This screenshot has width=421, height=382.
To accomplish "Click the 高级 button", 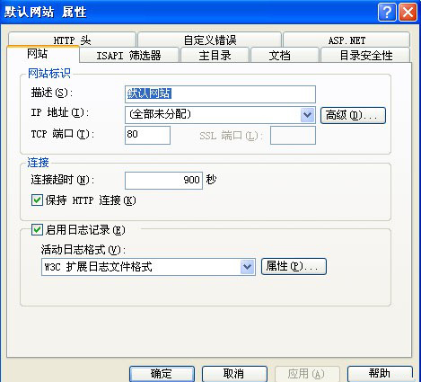I will tap(353, 115).
